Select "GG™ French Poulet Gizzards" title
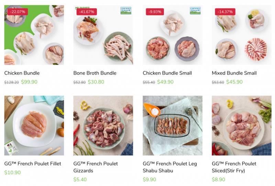275x186 pixels. tap(96, 167)
